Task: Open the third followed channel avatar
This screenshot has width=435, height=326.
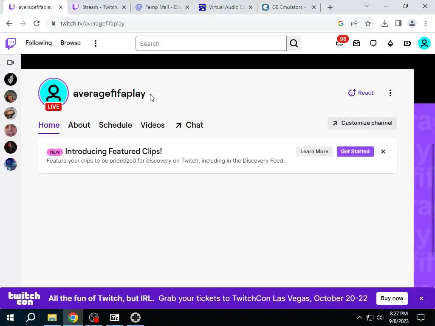Action: coord(11,113)
